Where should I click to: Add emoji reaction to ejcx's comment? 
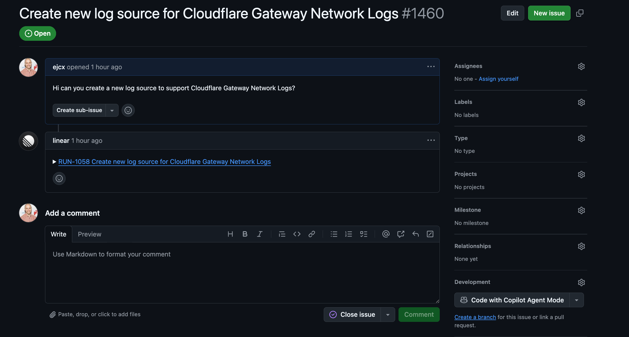[128, 110]
